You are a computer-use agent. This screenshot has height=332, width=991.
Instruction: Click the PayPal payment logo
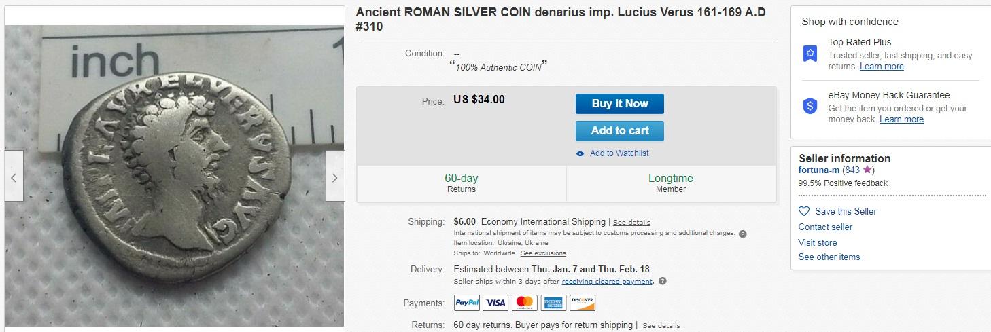tap(467, 303)
